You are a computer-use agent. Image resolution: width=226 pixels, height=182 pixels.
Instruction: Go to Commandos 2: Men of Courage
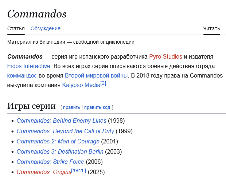(x=58, y=141)
